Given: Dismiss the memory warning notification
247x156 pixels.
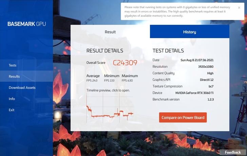Looking at the screenshot, I should [x=239, y=7].
